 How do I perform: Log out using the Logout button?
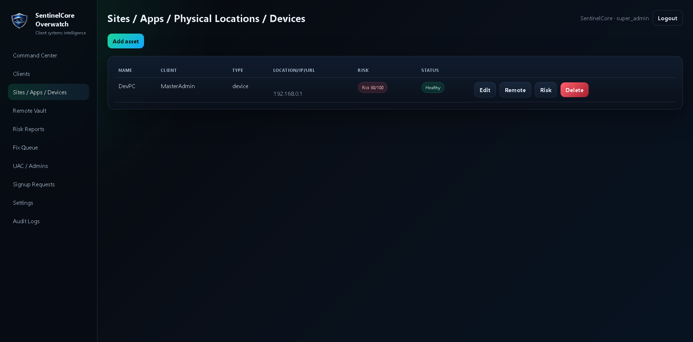(667, 18)
